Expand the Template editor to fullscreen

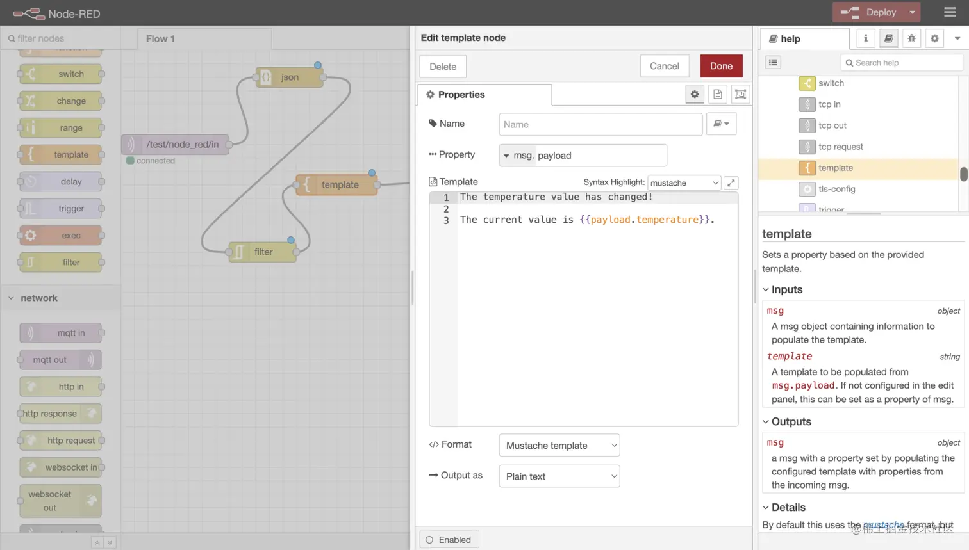[731, 182]
